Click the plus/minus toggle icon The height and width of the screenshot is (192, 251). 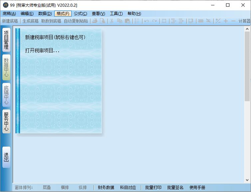coord(218,21)
